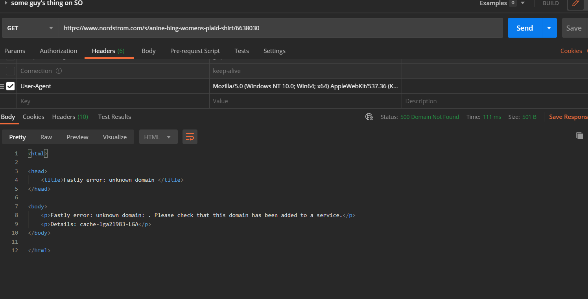588x299 pixels.
Task: Open the HTML format dropdown
Action: (158, 137)
